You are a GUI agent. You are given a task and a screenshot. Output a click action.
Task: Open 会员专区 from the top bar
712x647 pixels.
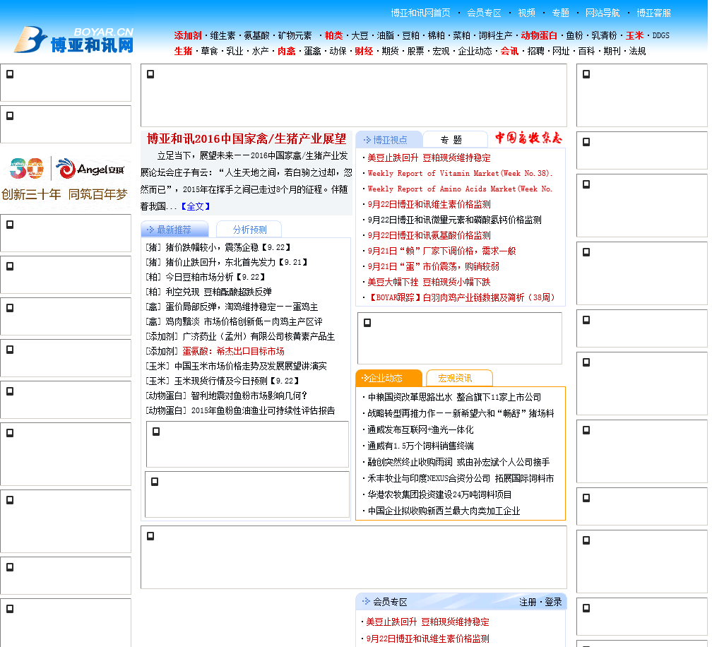pos(484,13)
